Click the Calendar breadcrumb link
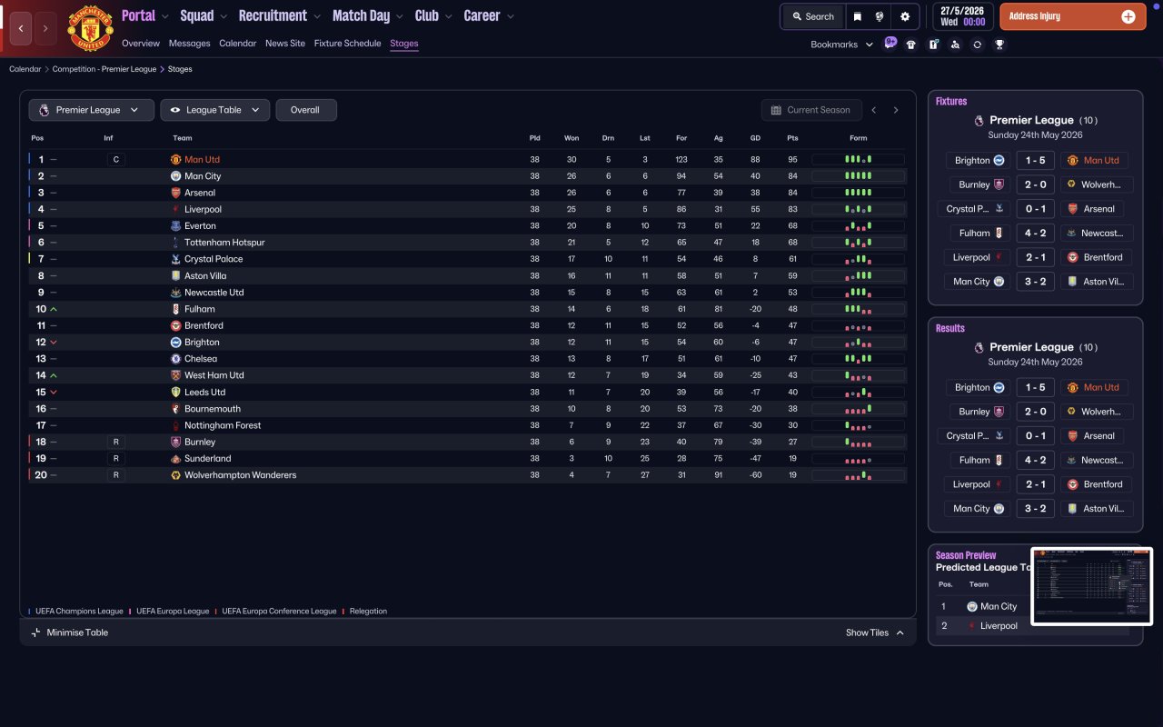1163x727 pixels. (x=25, y=69)
